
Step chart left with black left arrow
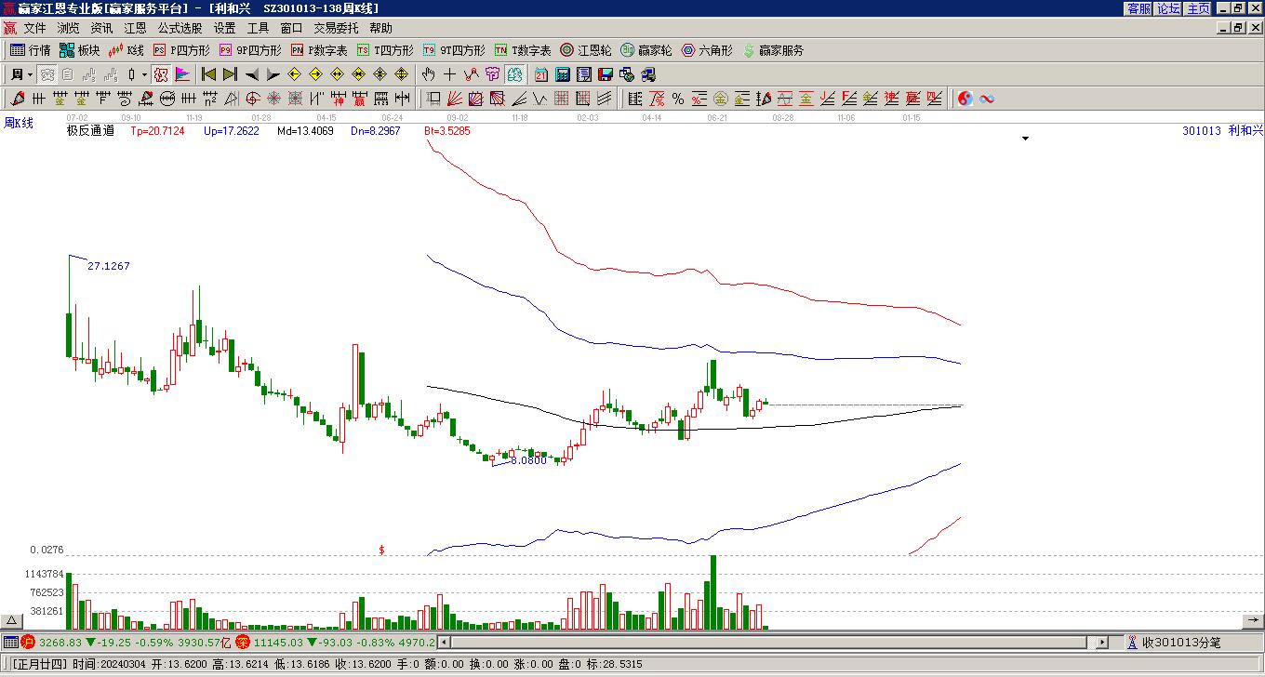[x=251, y=74]
